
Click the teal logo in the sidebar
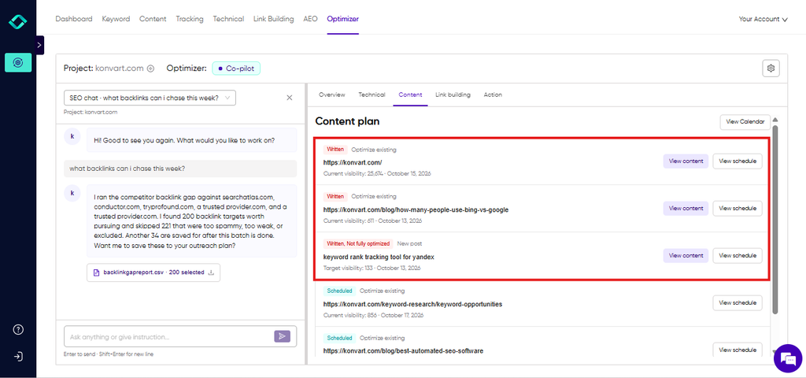point(18,21)
